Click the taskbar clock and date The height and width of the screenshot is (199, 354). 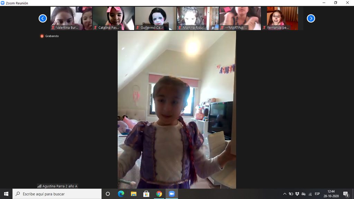[331, 194]
